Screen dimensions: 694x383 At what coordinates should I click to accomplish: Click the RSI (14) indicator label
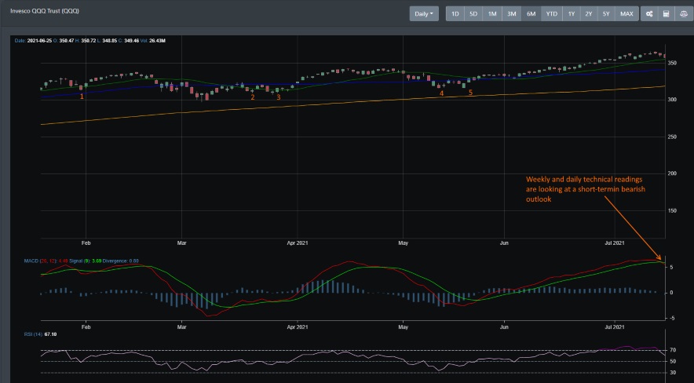(x=33, y=334)
